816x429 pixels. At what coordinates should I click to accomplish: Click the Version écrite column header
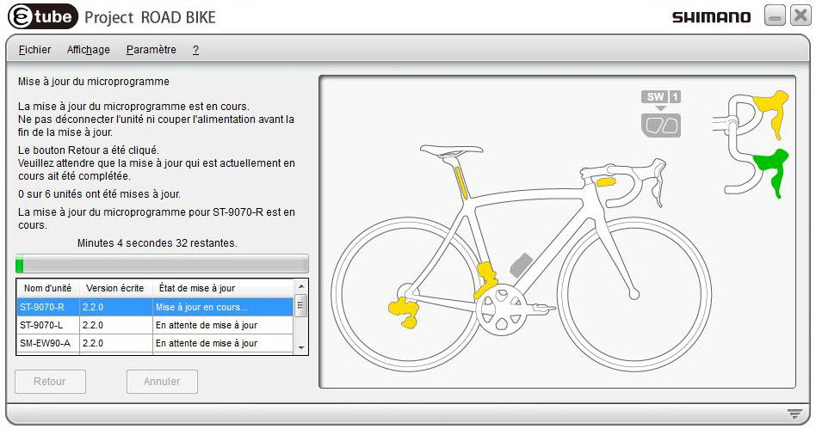point(115,288)
